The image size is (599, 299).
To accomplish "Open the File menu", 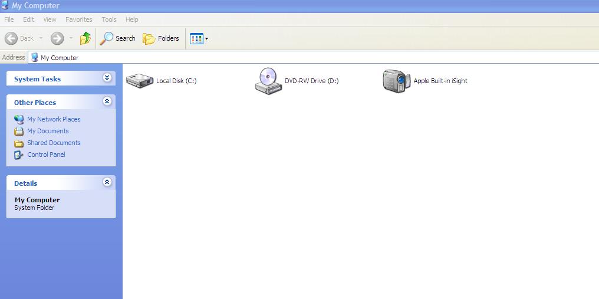I will click(x=9, y=19).
